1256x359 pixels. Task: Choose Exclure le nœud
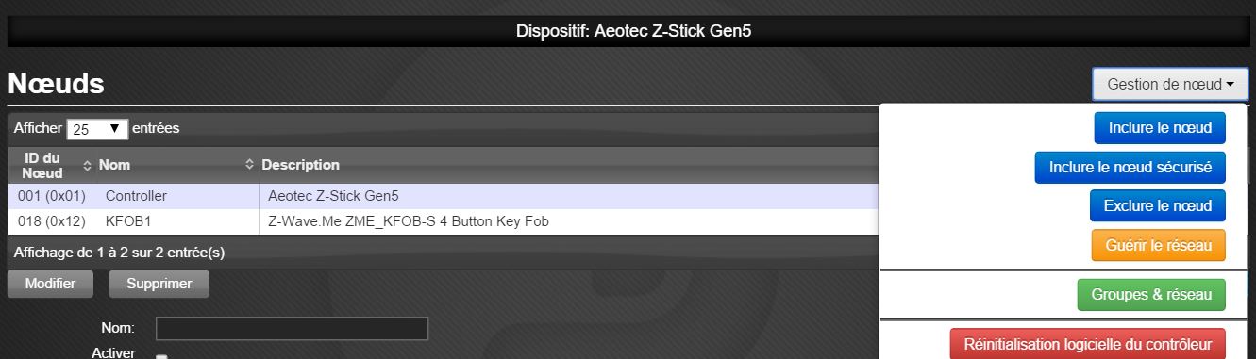click(x=1158, y=205)
